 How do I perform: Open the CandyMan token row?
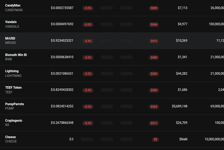[112, 8]
